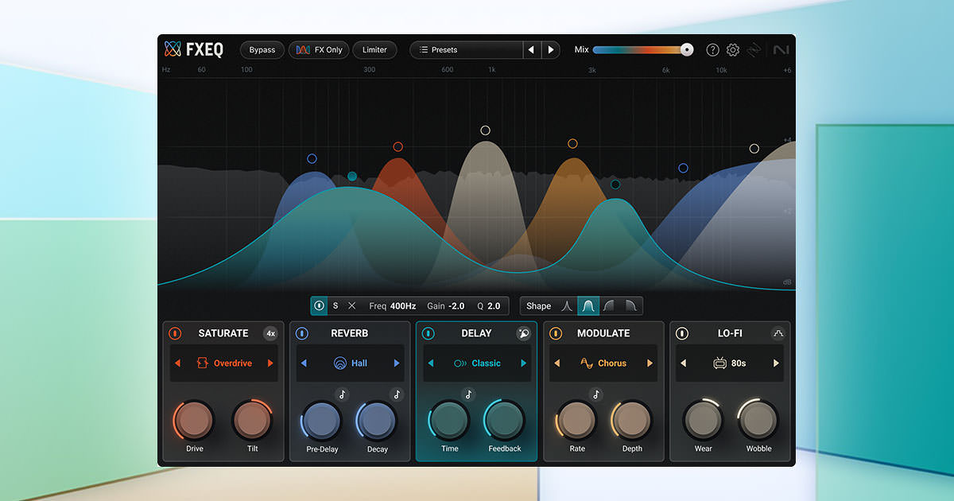Load the next preset with the right arrow

click(x=551, y=50)
